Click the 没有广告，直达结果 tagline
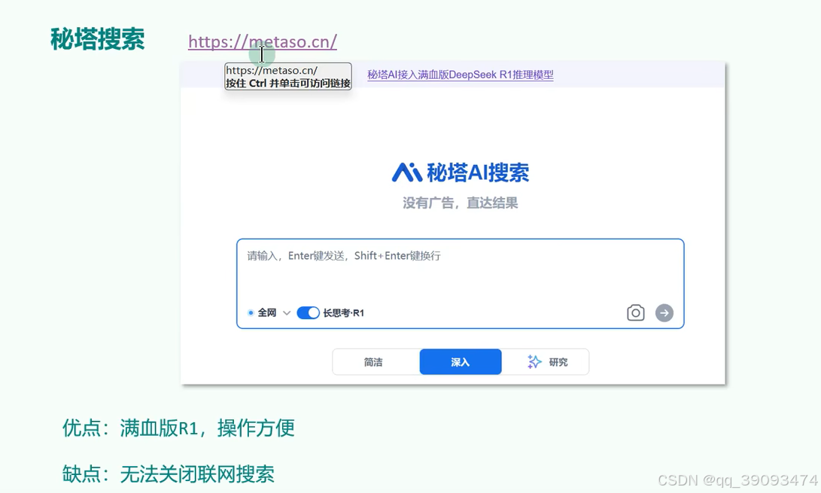This screenshot has height=493, width=821. pyautogui.click(x=461, y=203)
